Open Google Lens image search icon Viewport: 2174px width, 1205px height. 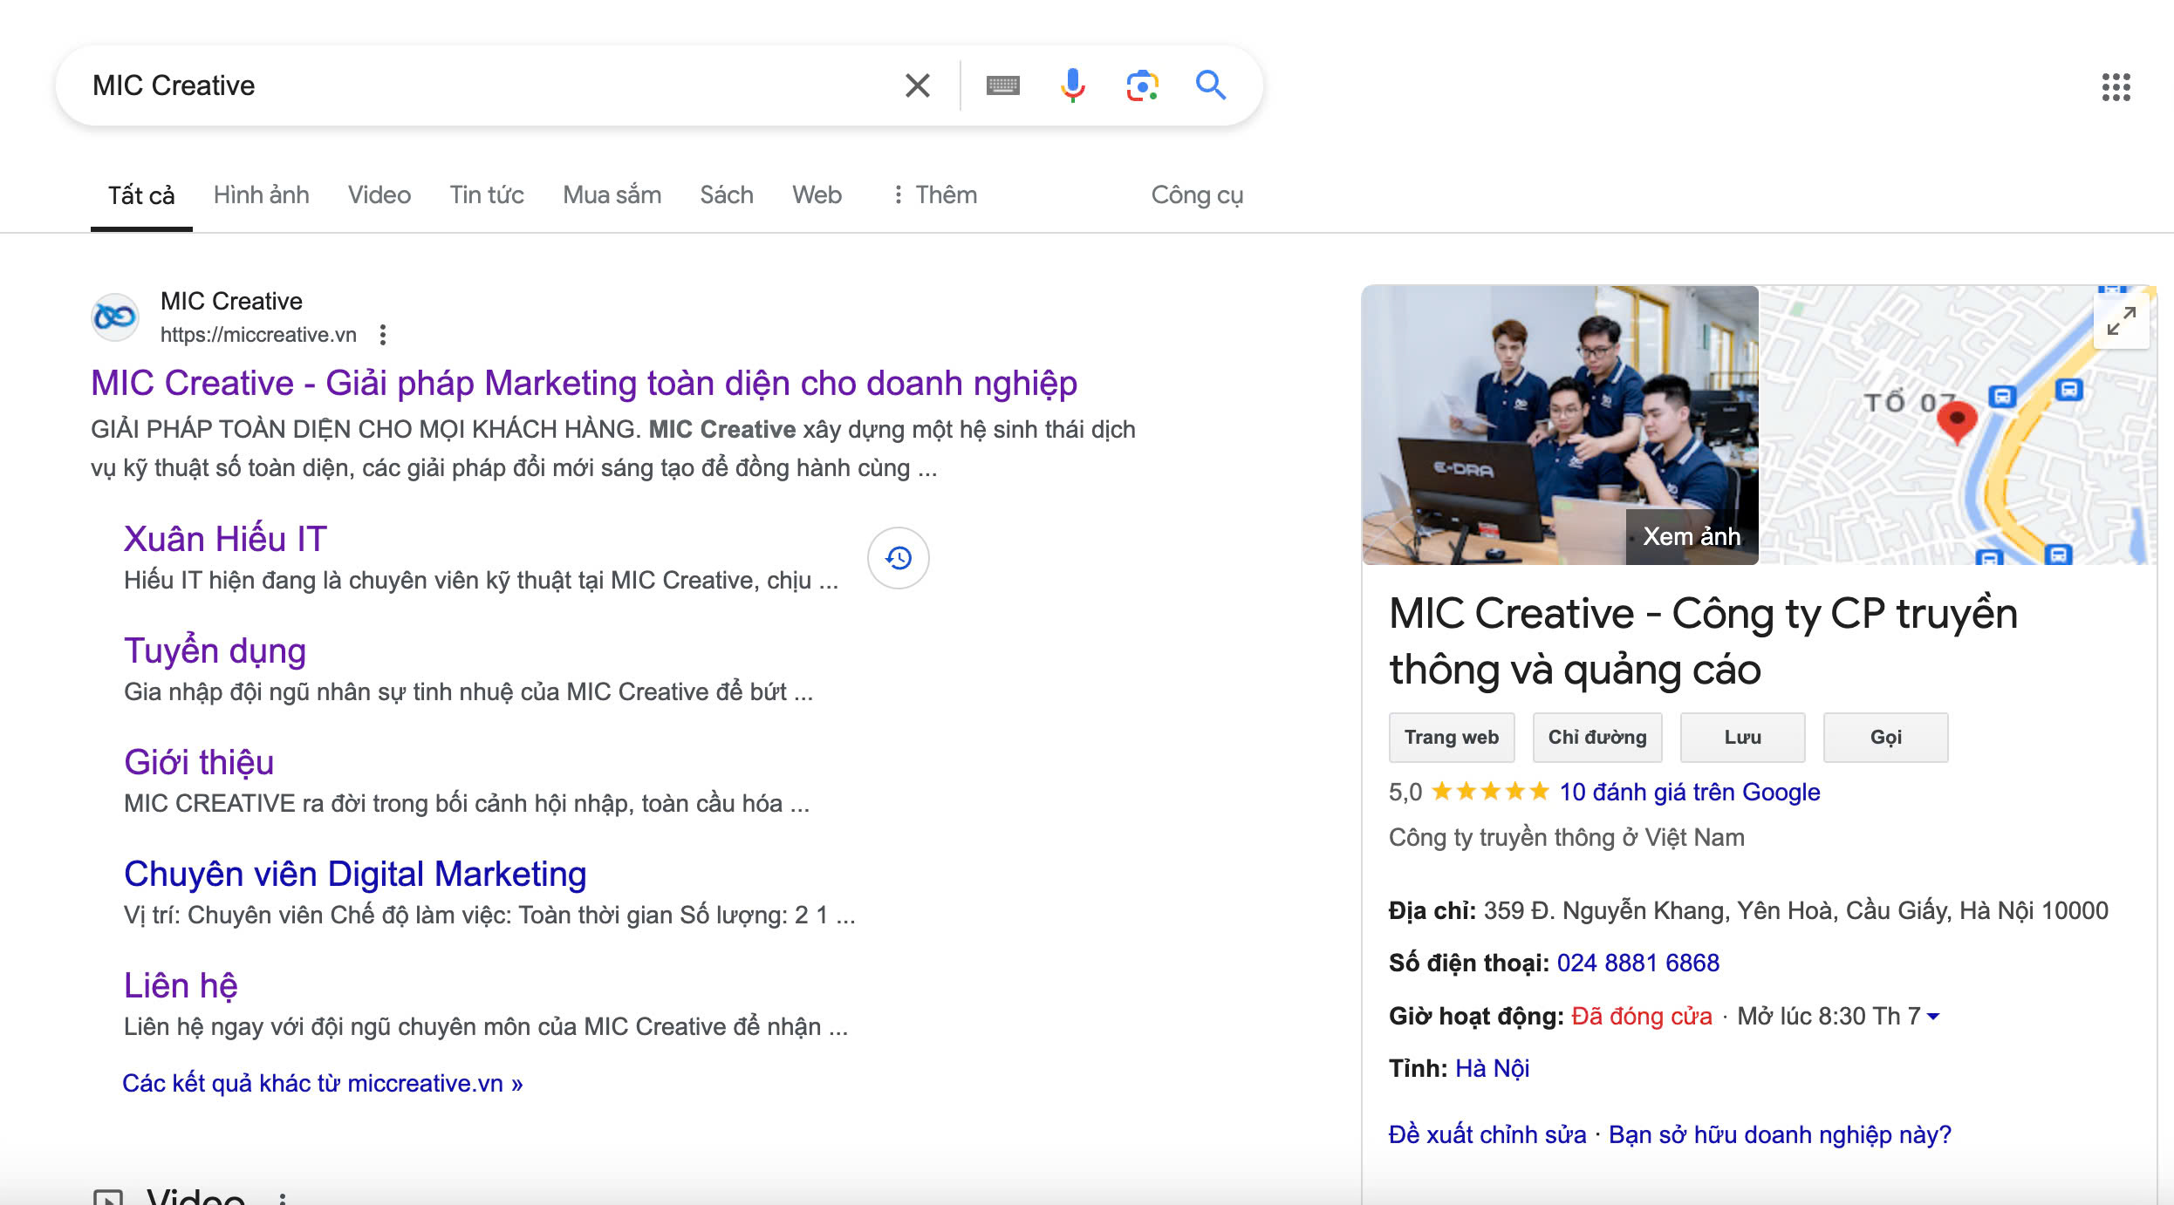click(x=1142, y=85)
